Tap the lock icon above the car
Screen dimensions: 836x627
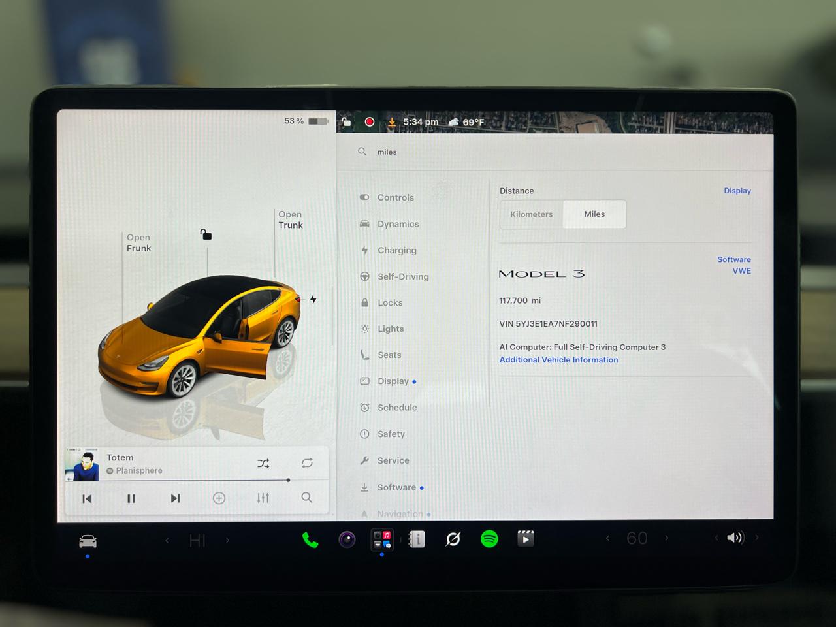206,234
